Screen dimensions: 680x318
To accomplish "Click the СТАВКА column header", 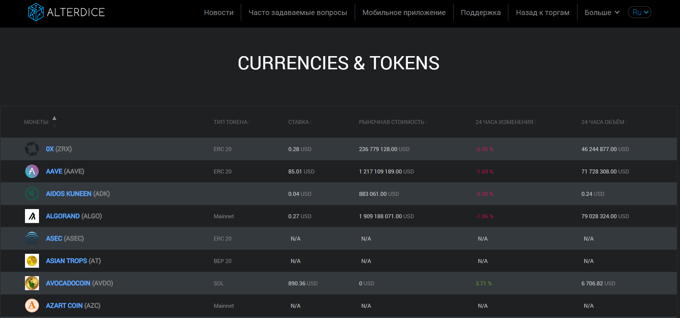I will (x=300, y=122).
